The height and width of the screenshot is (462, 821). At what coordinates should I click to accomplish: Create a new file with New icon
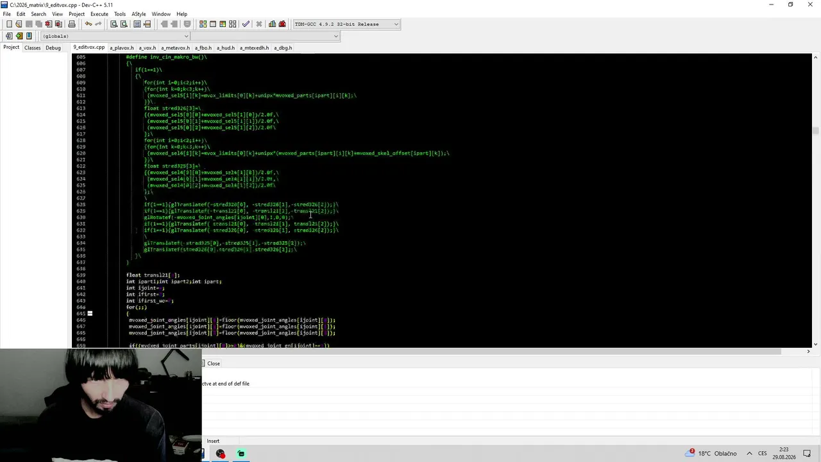click(x=9, y=24)
